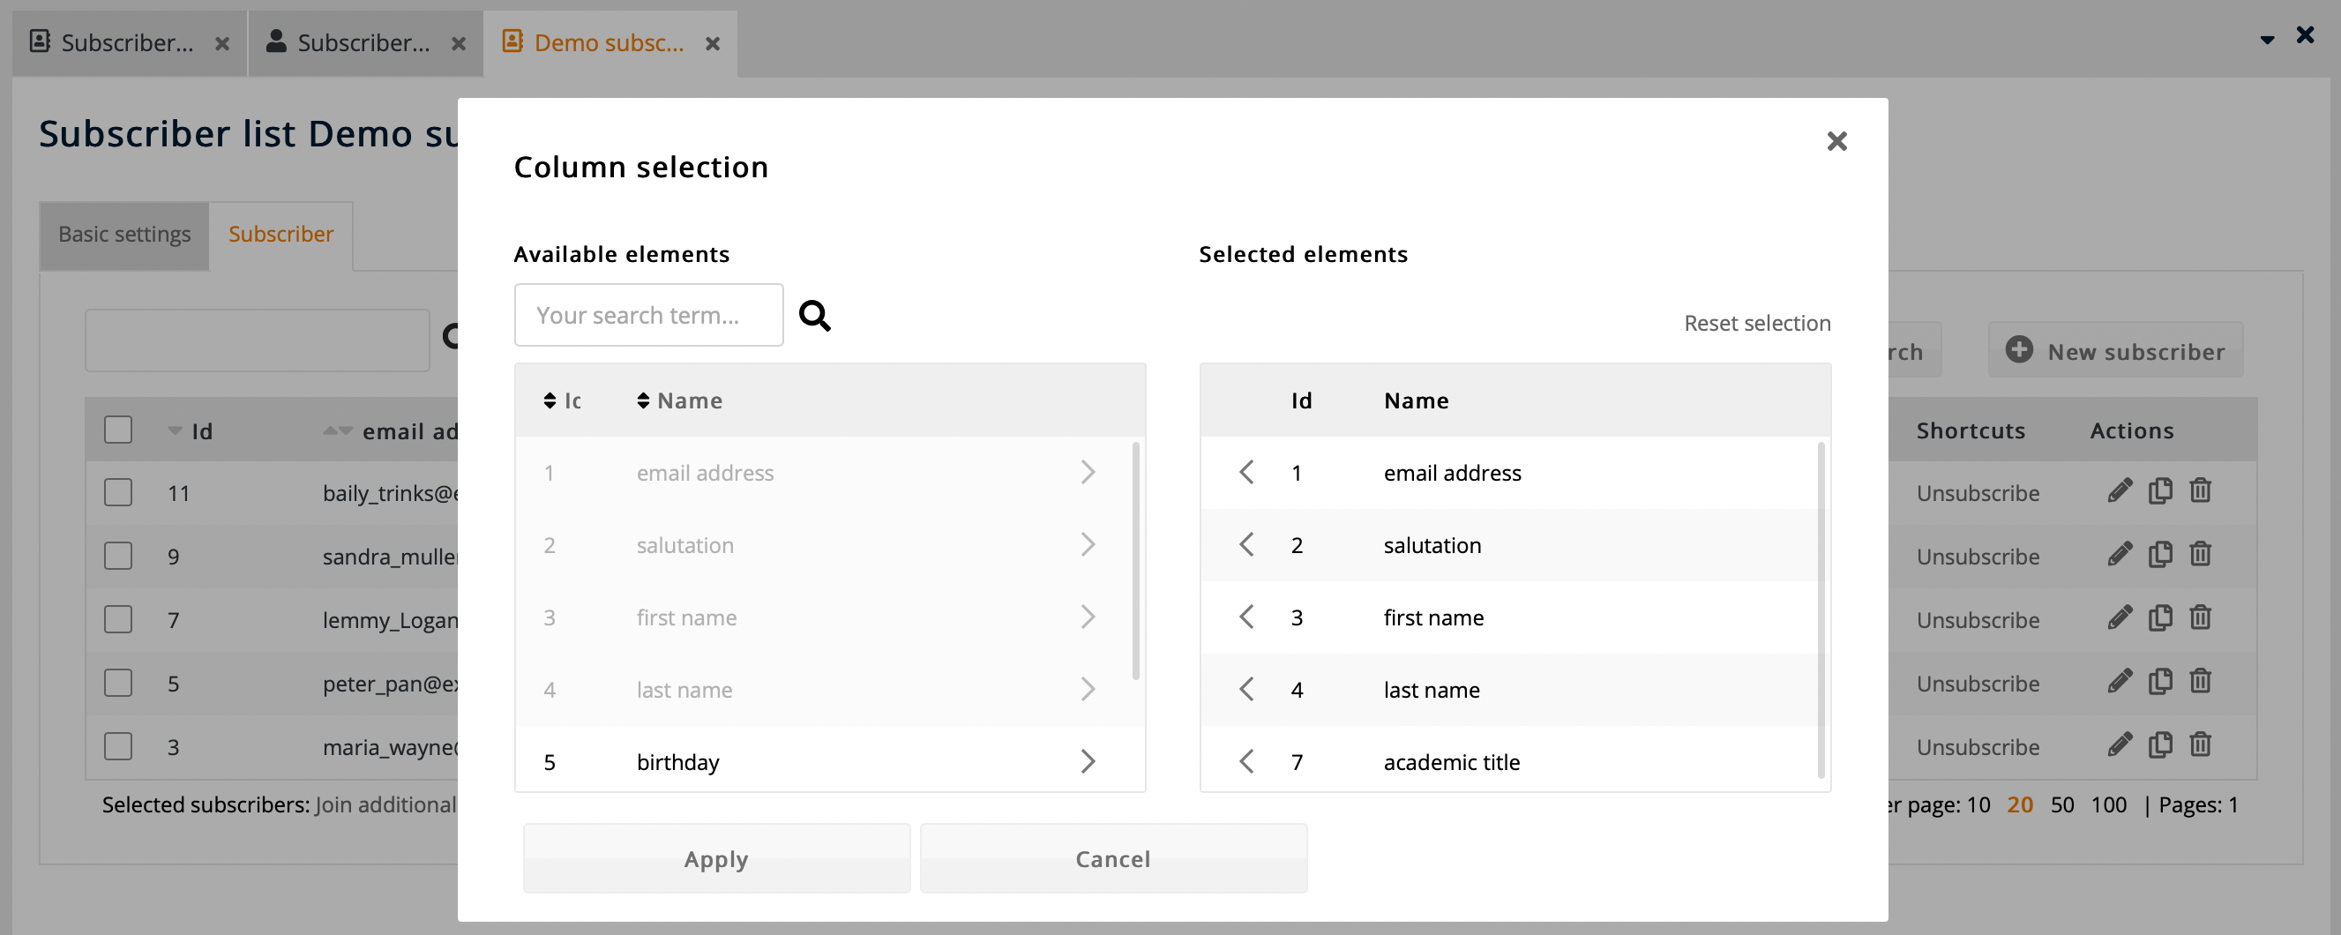2341x935 pixels.
Task: Add birthday to selected elements
Action: click(1087, 761)
